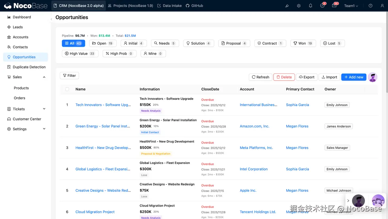Open system settings gear icon in top bar
Image resolution: width=388 pixels, height=219 pixels.
pos(299,6)
